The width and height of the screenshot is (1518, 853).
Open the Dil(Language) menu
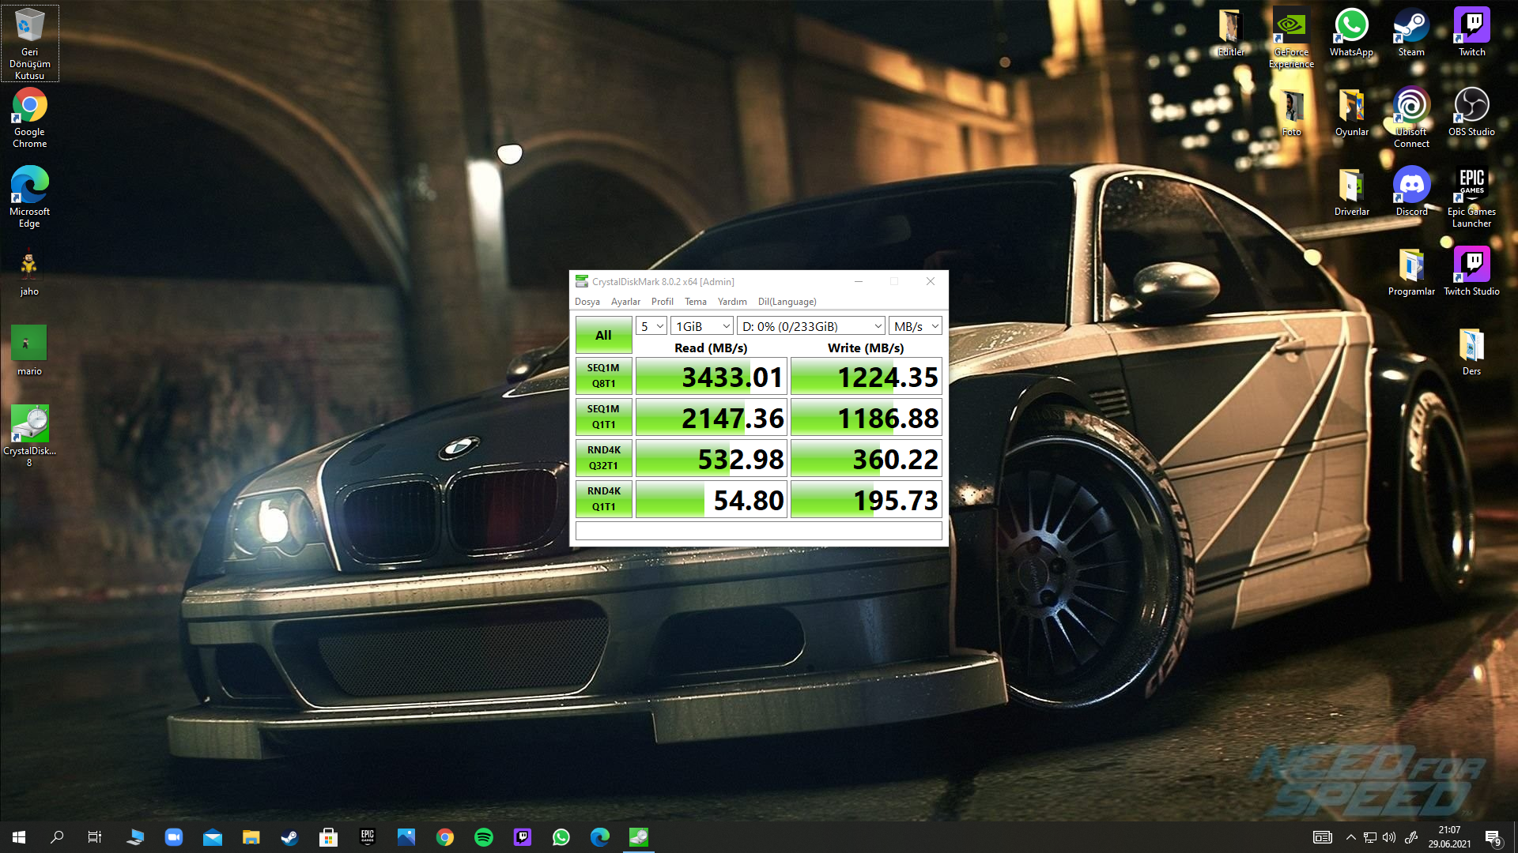(787, 302)
